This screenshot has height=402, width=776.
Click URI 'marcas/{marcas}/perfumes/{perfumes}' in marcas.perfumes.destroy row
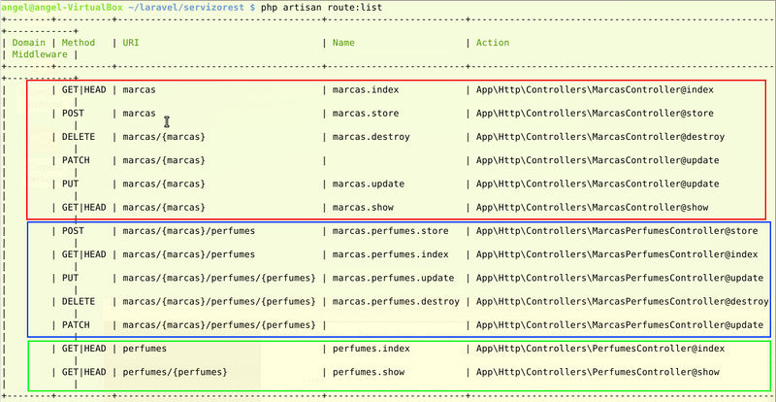219,301
